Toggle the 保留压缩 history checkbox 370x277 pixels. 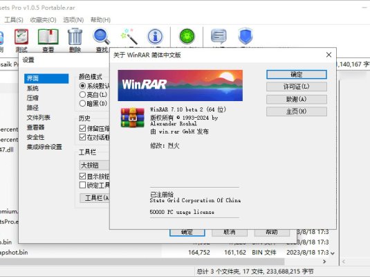pos(82,128)
